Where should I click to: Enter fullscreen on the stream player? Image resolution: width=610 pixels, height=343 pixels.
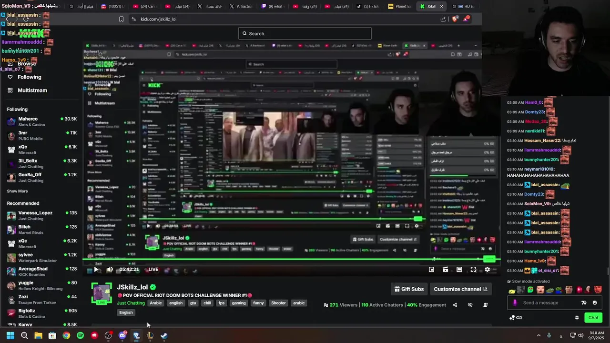pos(473,270)
